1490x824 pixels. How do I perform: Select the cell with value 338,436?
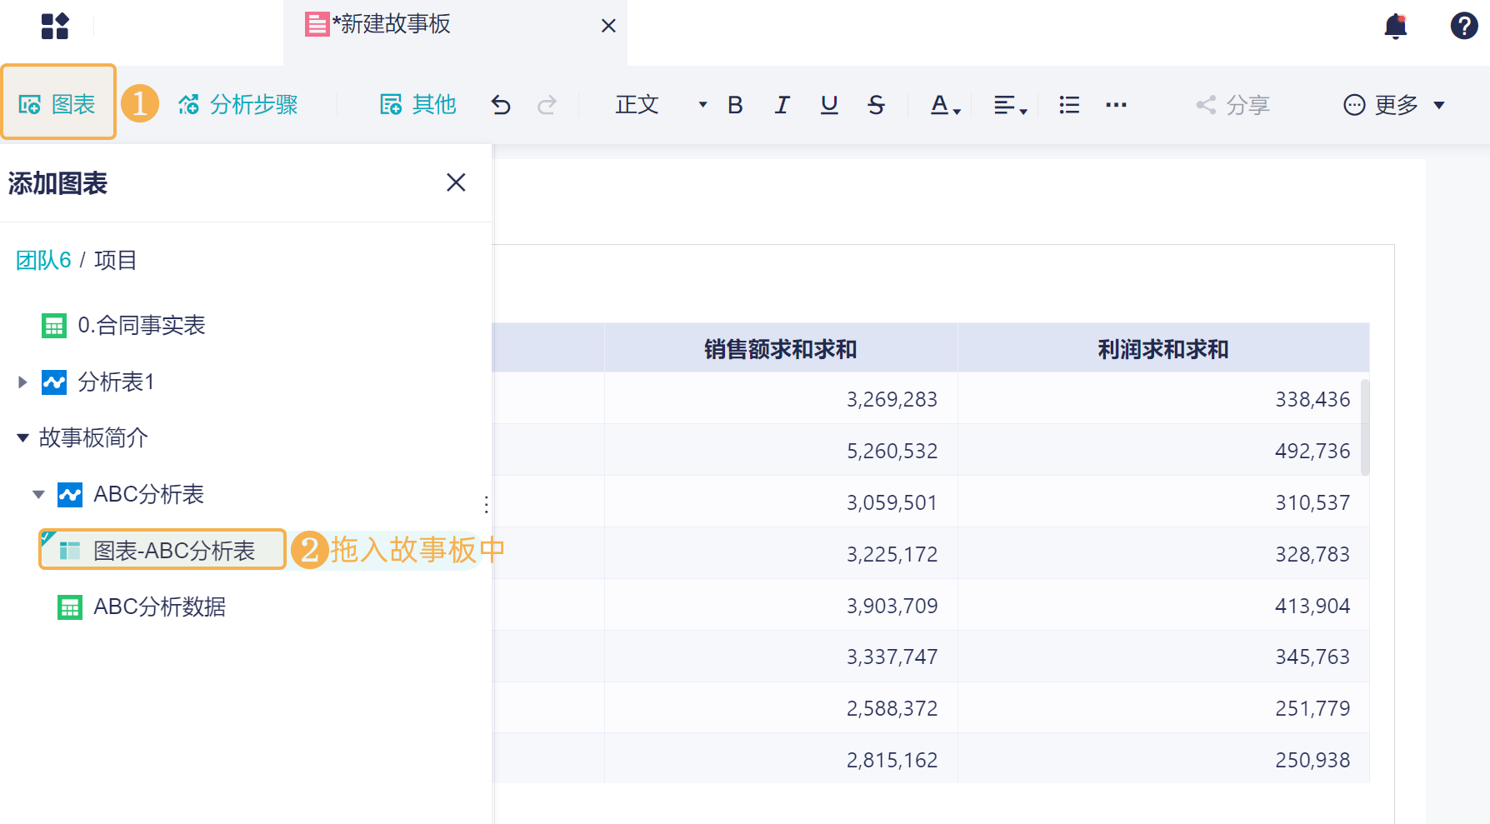[1163, 399]
